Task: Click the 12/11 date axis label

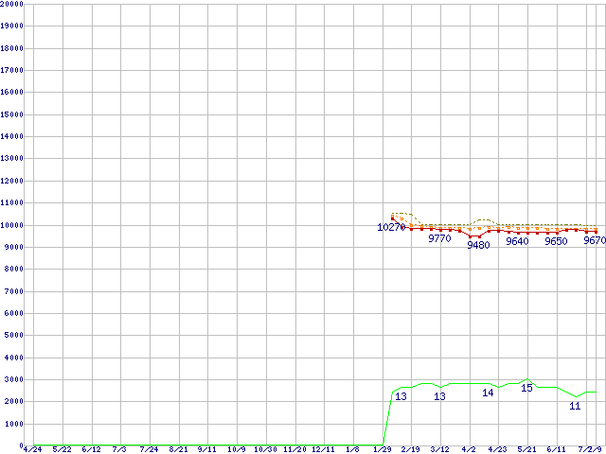Action: (324, 449)
